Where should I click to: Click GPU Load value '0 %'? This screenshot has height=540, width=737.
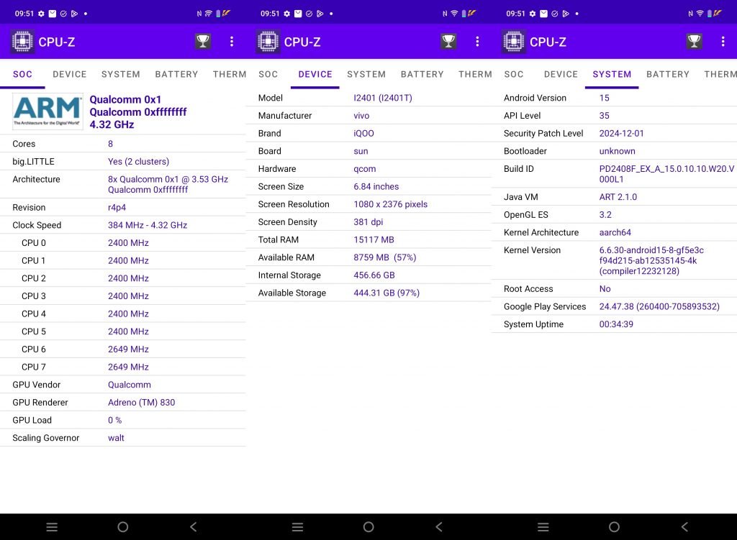point(114,420)
